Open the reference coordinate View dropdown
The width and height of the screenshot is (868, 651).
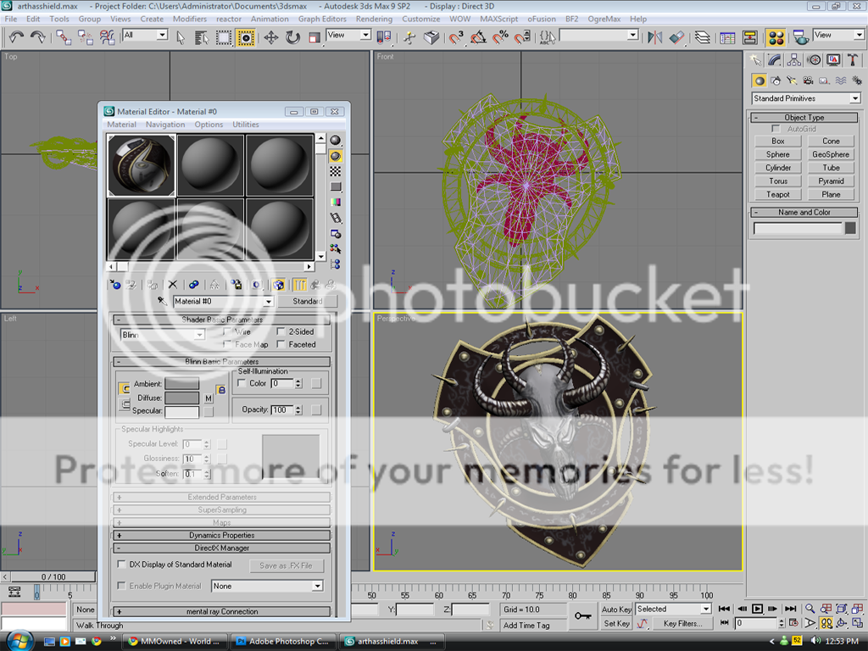tap(348, 35)
